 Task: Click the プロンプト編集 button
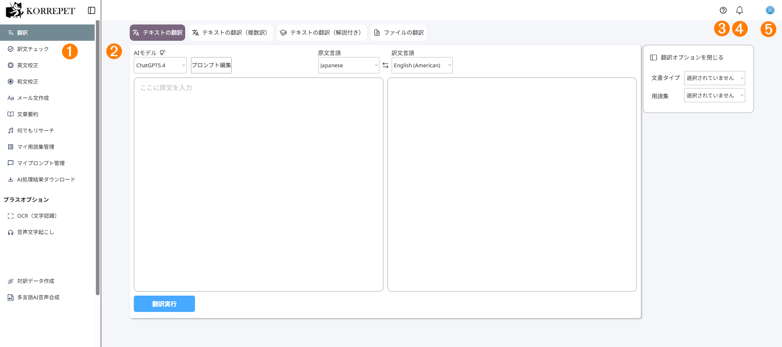(211, 65)
